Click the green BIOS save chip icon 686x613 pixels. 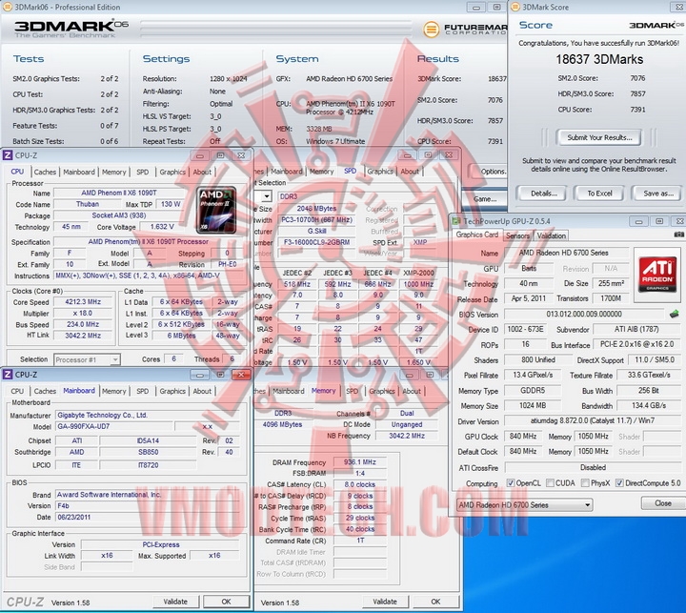click(675, 314)
